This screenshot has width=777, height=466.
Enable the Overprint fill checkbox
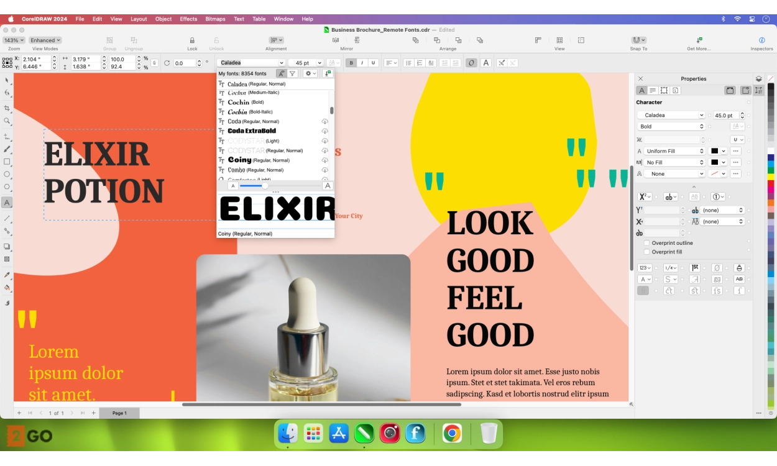[x=648, y=252]
